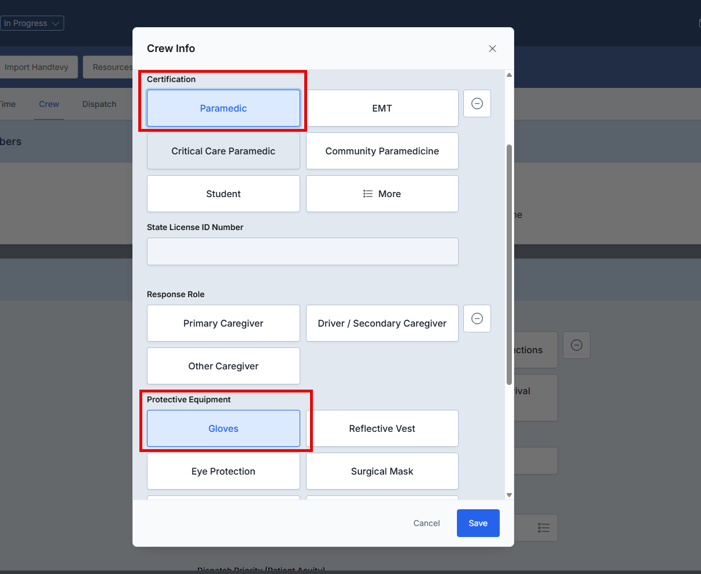Click scrollbar down arrow in dialog
Image resolution: width=701 pixels, height=574 pixels.
[509, 495]
